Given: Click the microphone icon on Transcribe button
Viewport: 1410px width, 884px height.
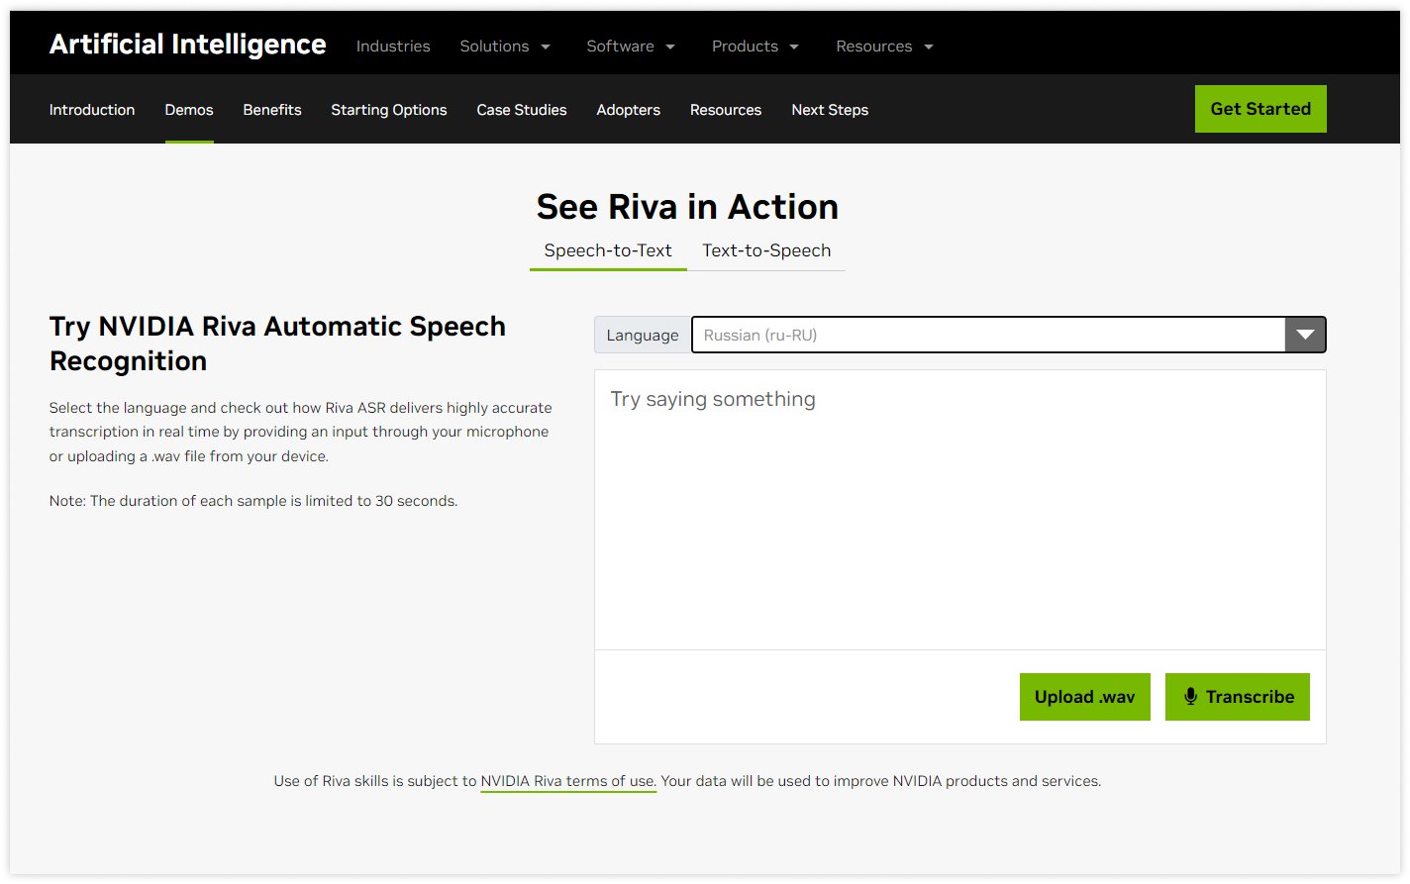Looking at the screenshot, I should tap(1190, 697).
